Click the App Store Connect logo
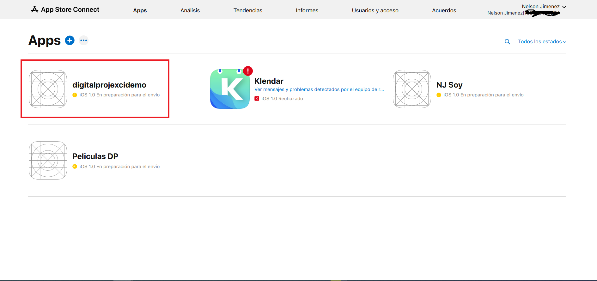 tap(65, 9)
